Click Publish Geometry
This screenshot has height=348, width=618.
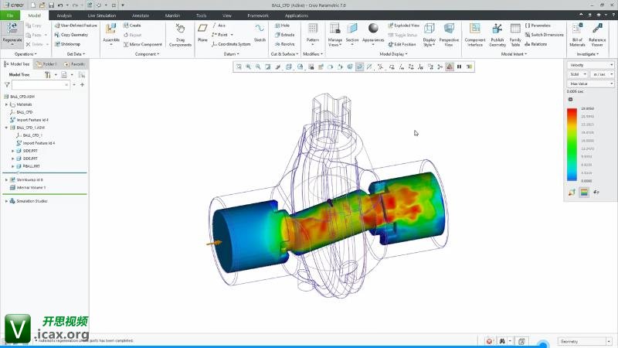tap(497, 35)
